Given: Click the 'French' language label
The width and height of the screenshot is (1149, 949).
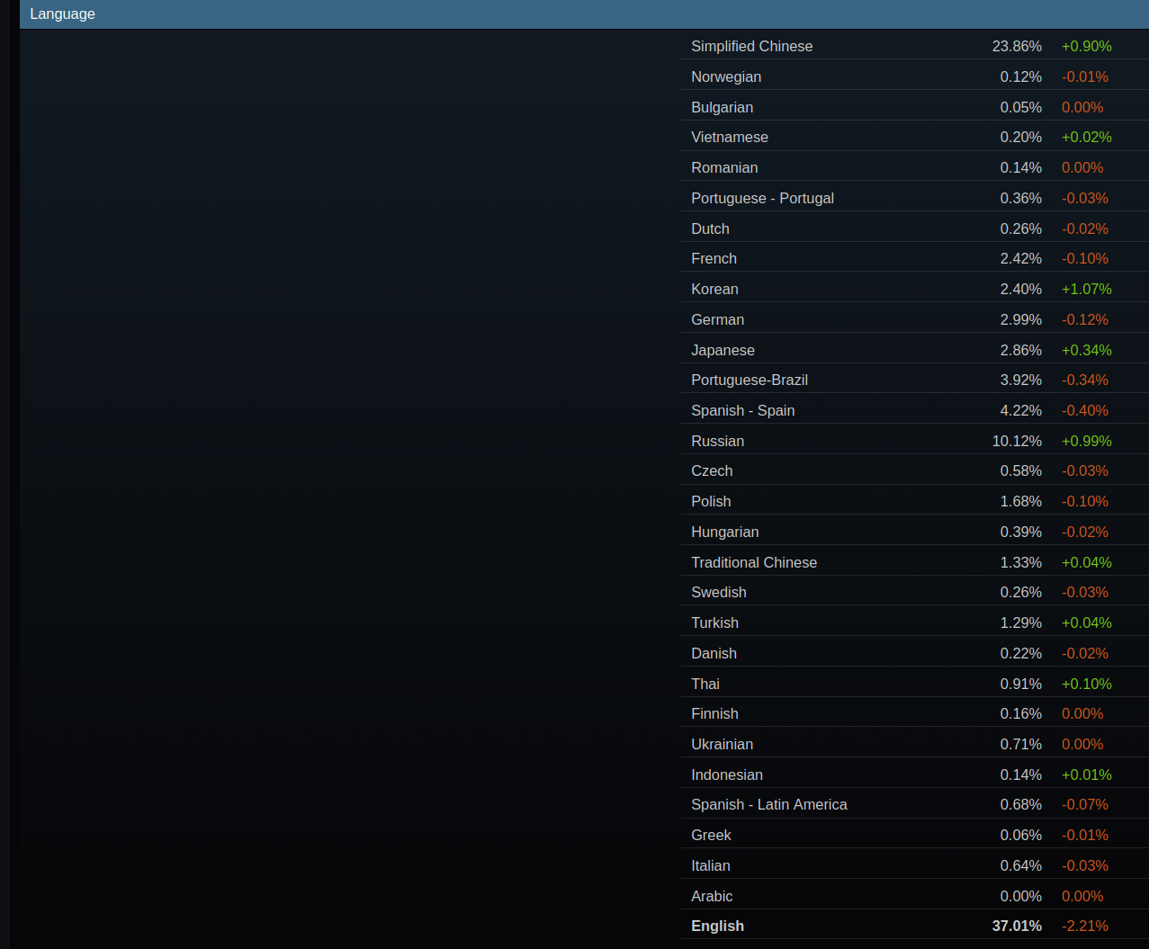Looking at the screenshot, I should point(714,258).
